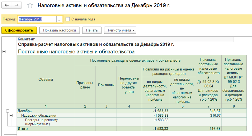
Task: Click 316,67 in Издержки обращения row
Action: point(209,116)
